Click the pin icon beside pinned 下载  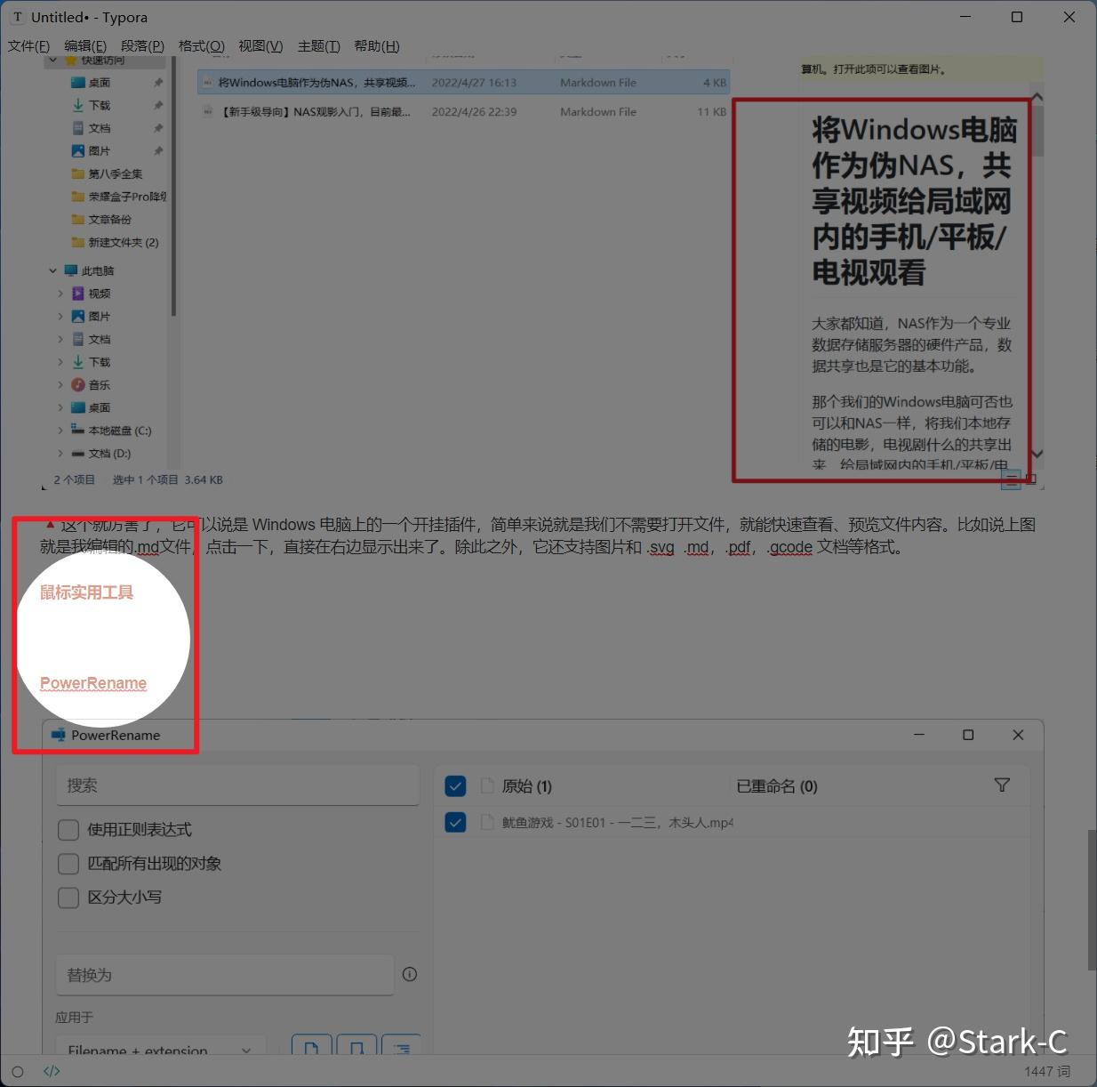click(158, 105)
